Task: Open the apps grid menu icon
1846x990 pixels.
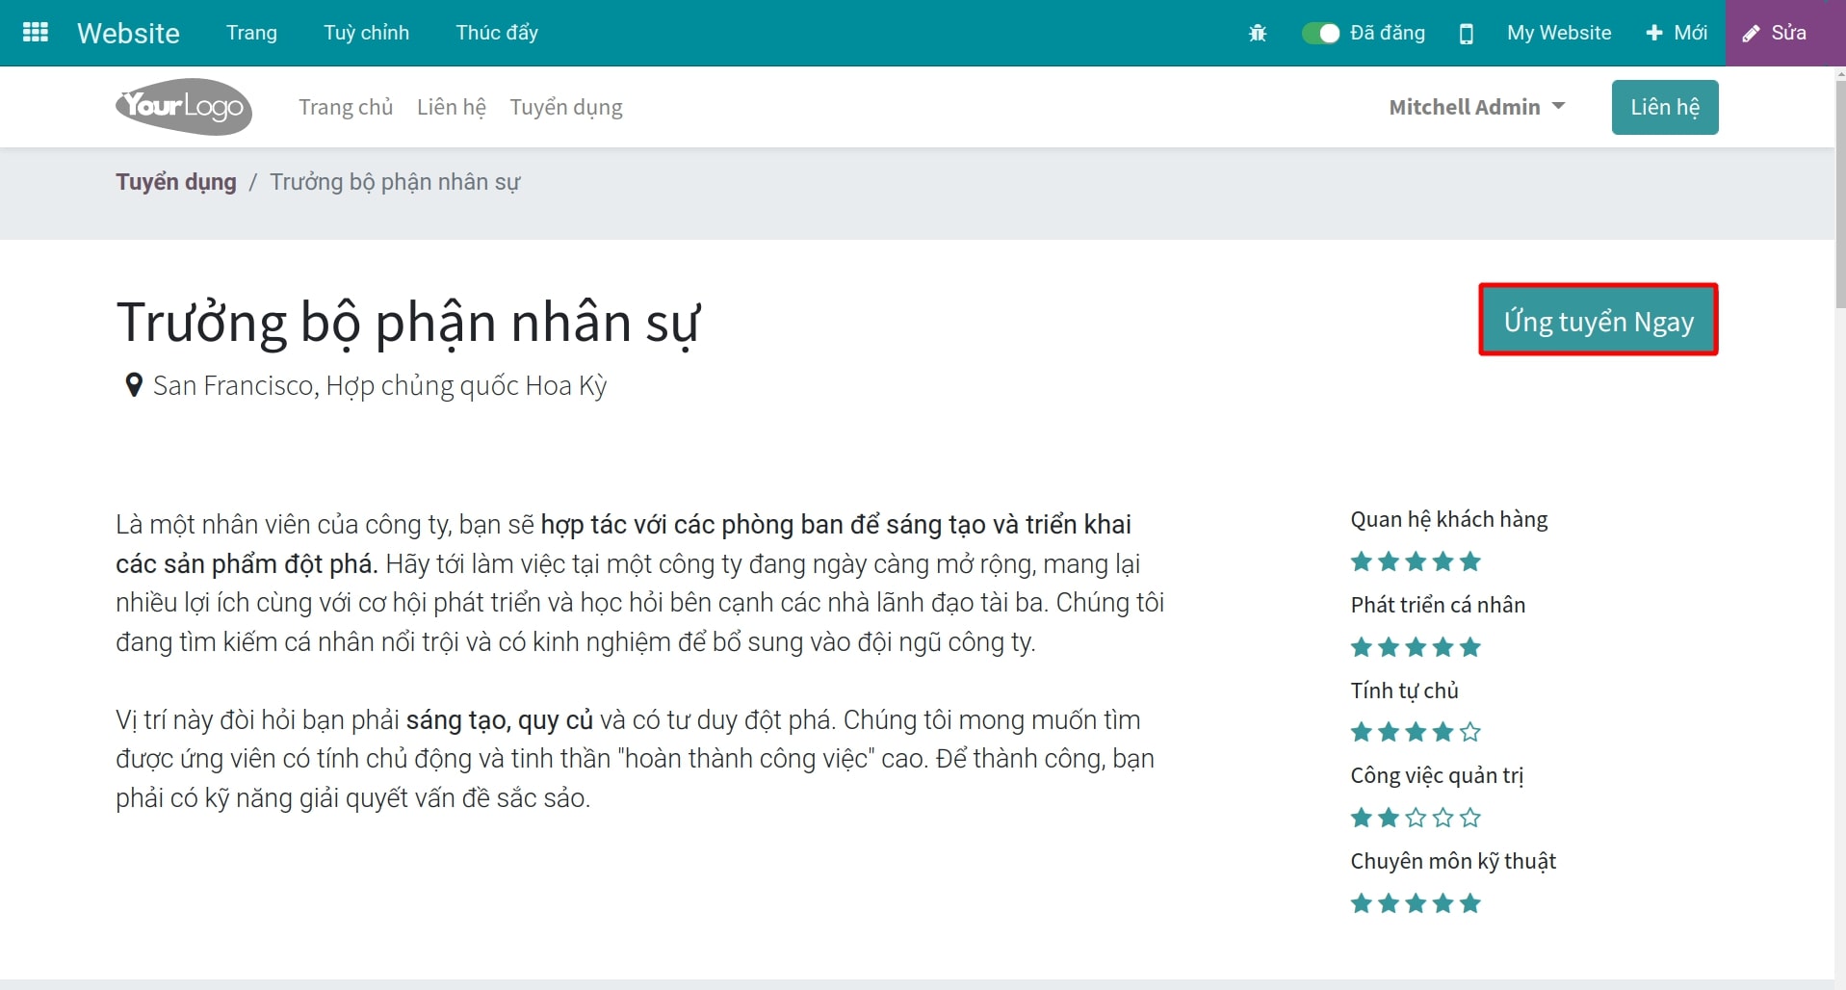Action: coord(35,32)
